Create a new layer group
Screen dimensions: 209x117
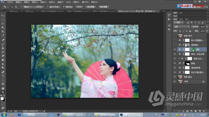[x=196, y=111]
